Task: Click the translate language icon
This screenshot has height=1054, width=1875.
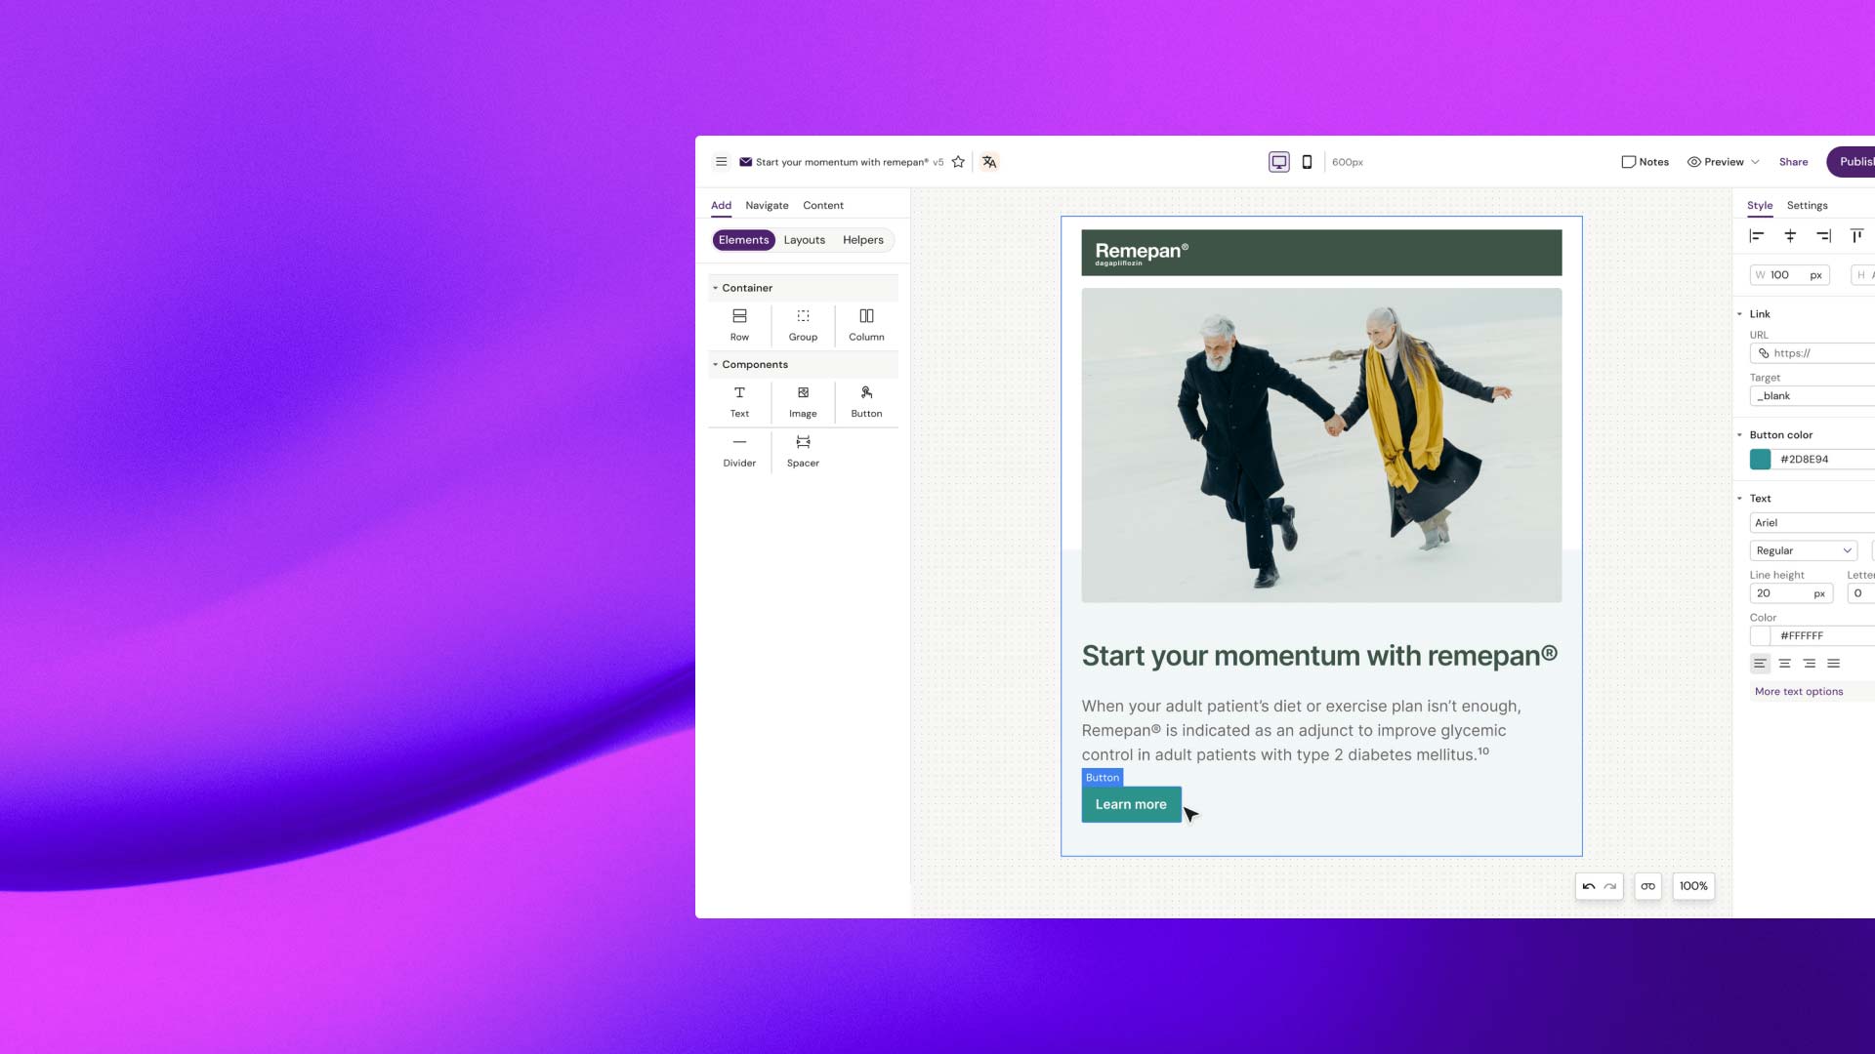Action: pyautogui.click(x=989, y=162)
